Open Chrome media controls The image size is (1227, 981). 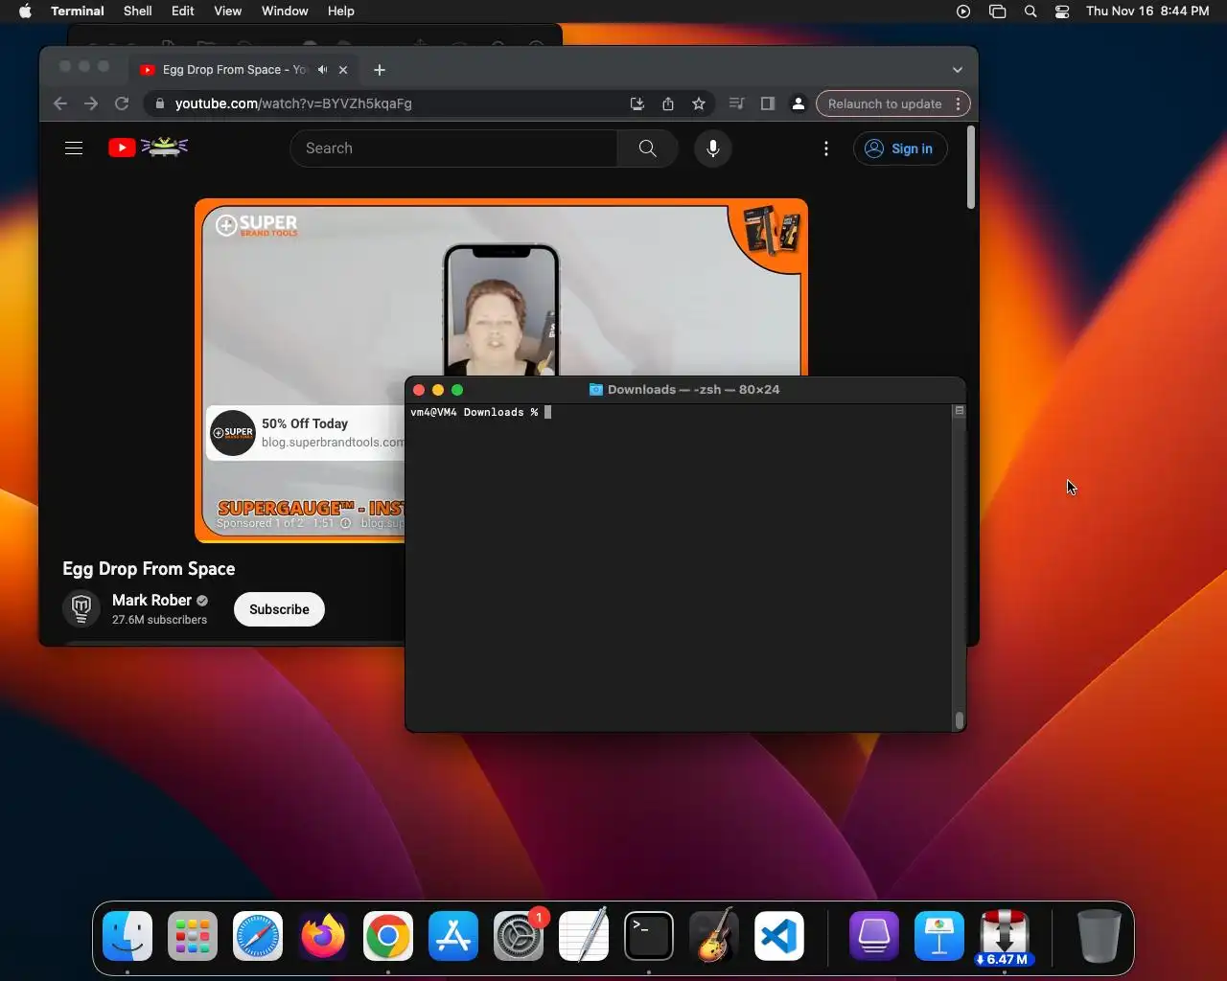pos(736,103)
